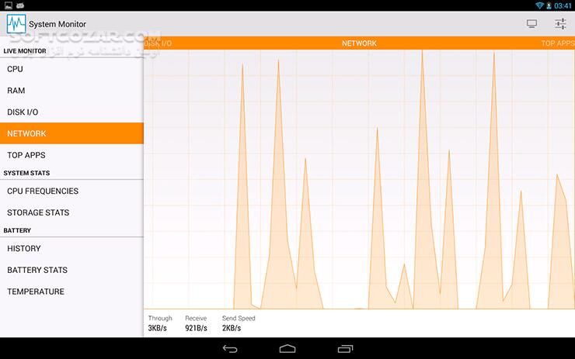Tap the Android home navigation button
Viewport: 575px width, 359px height.
pos(287,349)
